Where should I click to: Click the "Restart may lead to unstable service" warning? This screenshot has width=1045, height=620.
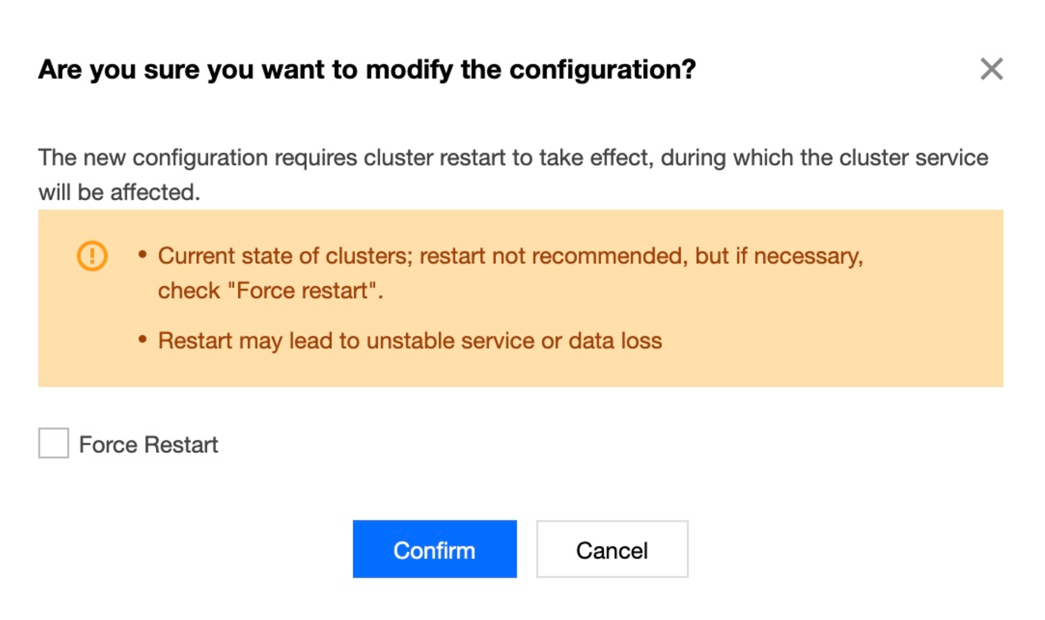(x=409, y=341)
